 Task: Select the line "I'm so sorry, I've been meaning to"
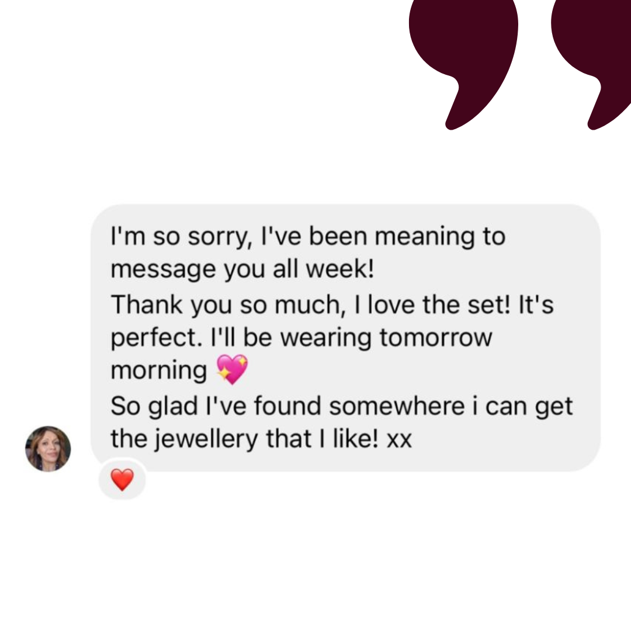[x=308, y=237]
